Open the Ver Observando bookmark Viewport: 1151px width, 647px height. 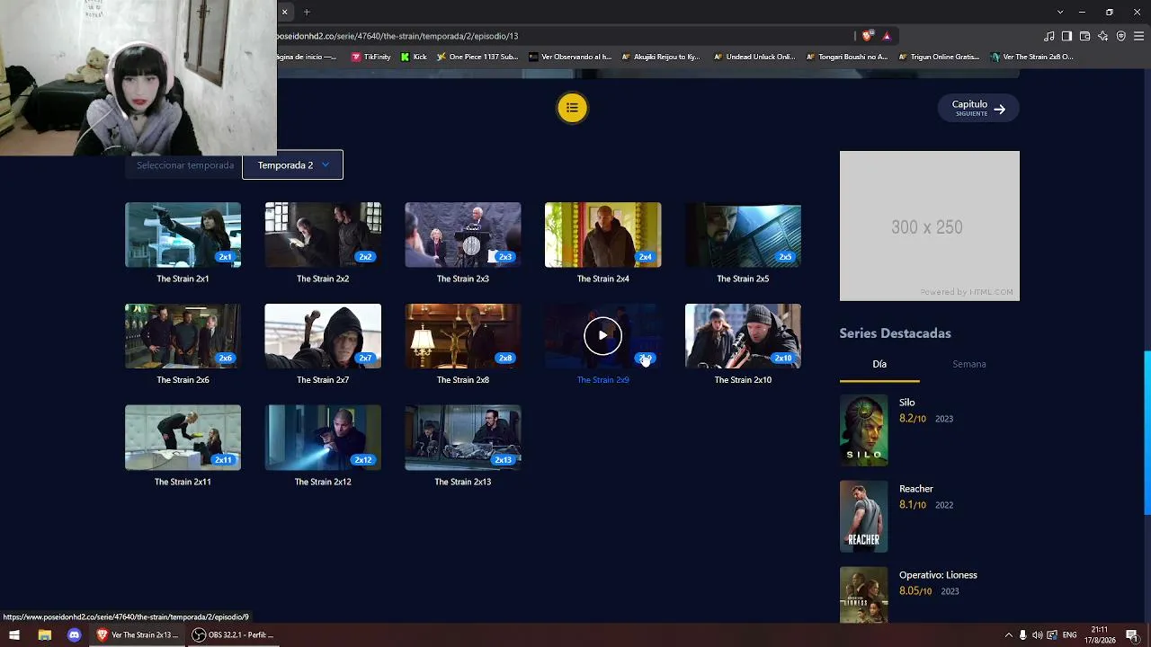click(570, 57)
